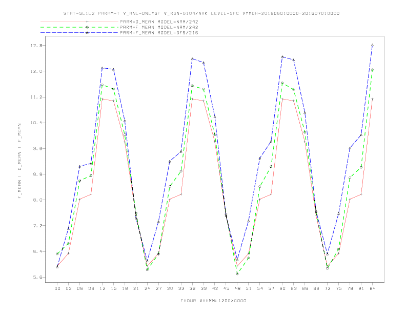Click green NAM circle marker at hour 00
Screen dimensions: 406x314
pyautogui.click(x=57, y=254)
